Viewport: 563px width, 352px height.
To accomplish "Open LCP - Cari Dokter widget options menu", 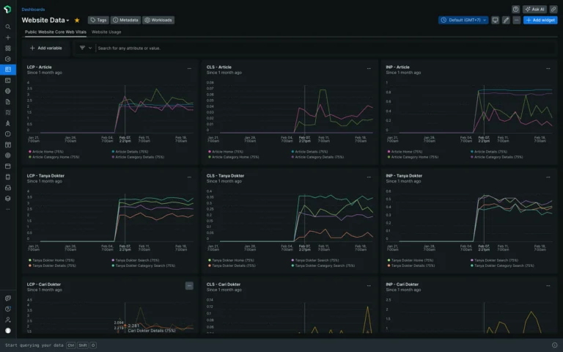I will tap(189, 285).
